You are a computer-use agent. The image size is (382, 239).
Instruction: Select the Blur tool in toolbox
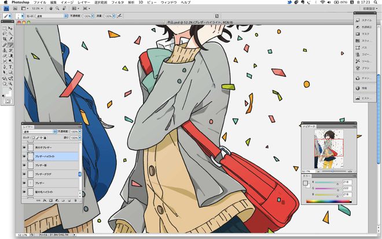pyautogui.click(x=5, y=61)
